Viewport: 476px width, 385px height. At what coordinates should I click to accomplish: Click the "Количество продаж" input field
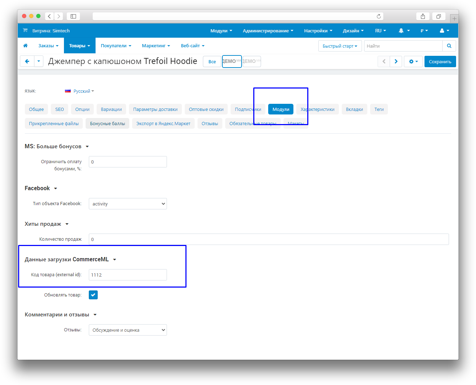coord(269,239)
